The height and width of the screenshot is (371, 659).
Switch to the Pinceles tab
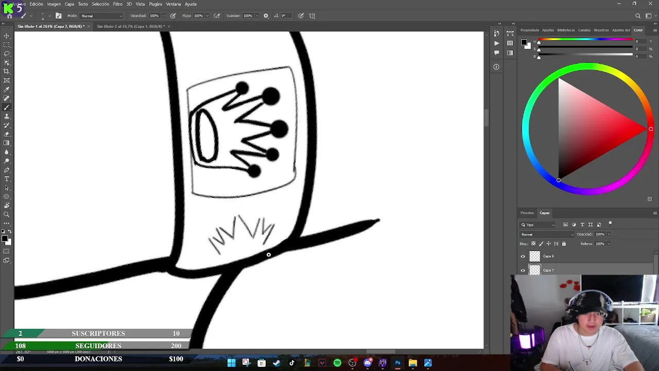click(527, 213)
